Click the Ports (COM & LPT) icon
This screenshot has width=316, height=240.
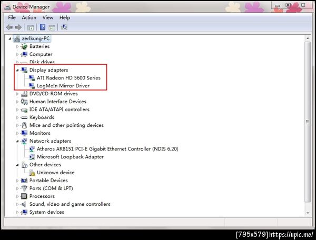(x=24, y=188)
